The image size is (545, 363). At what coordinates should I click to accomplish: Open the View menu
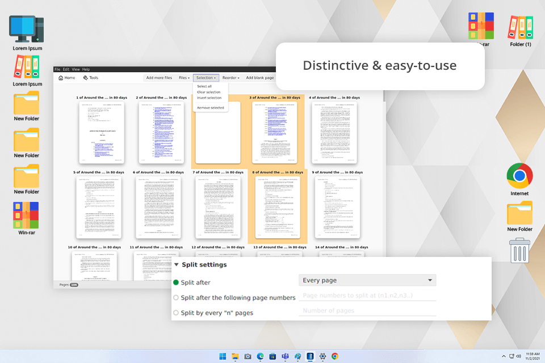pos(76,69)
